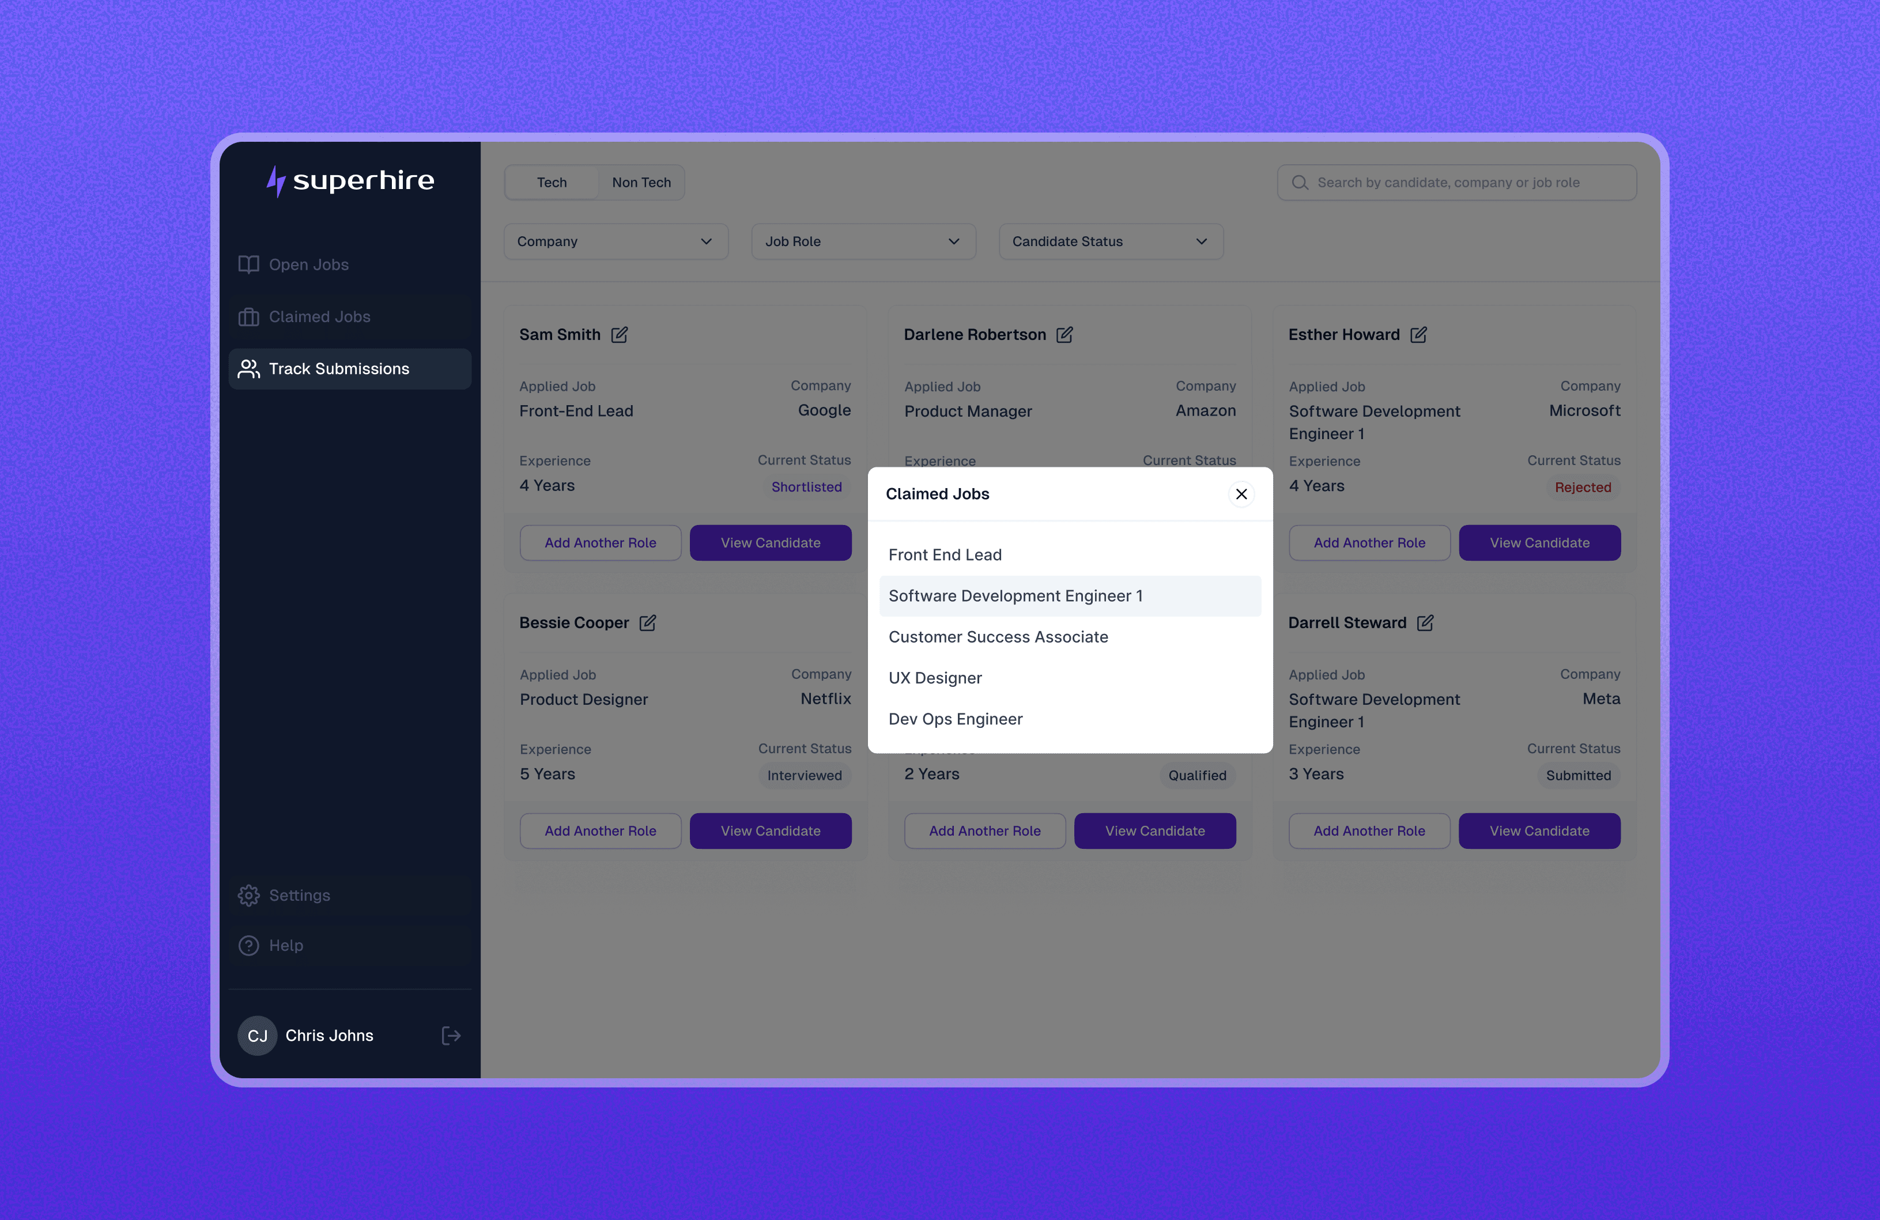1880x1220 pixels.
Task: Click the logout icon beside Chris Johns
Action: [450, 1035]
